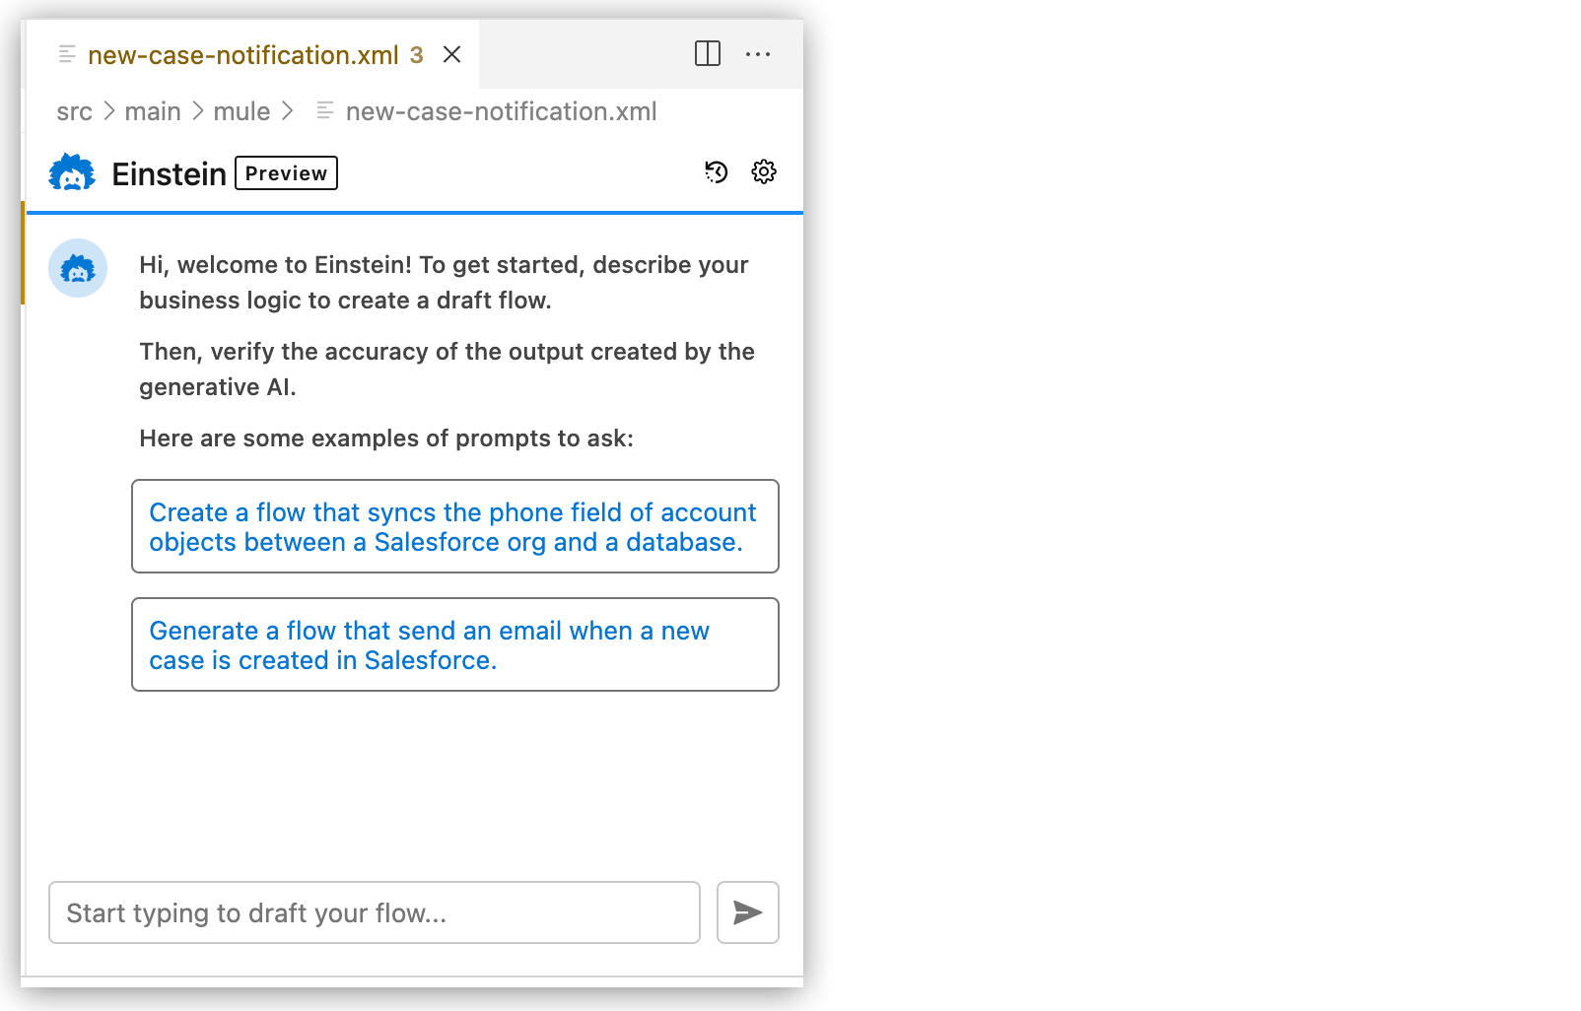Open the mule breadcrumb

(241, 111)
